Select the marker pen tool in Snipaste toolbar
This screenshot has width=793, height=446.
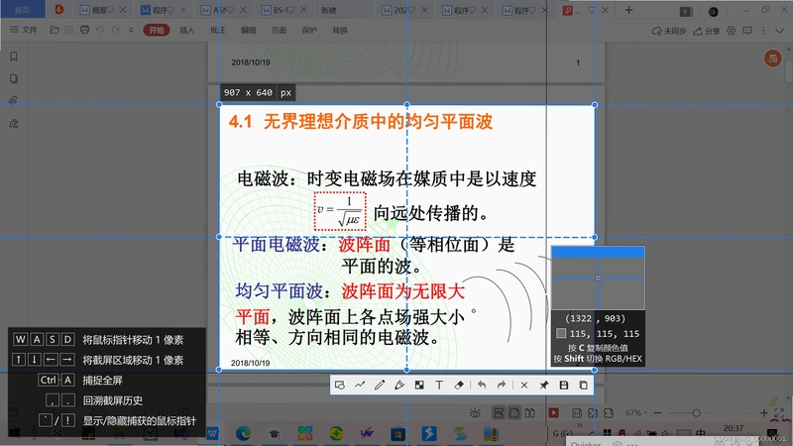coord(399,386)
